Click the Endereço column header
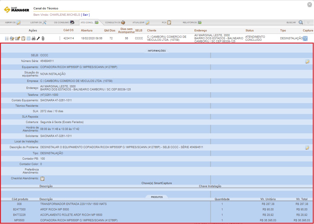The image size is (314, 224). click(x=200, y=31)
